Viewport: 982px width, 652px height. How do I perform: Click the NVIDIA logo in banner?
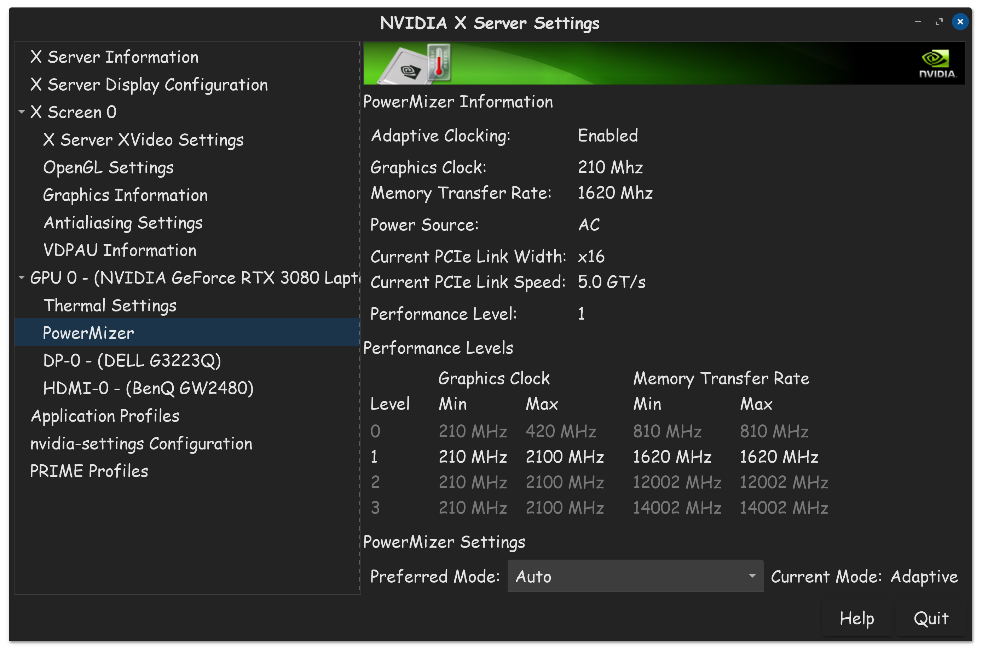(x=937, y=64)
